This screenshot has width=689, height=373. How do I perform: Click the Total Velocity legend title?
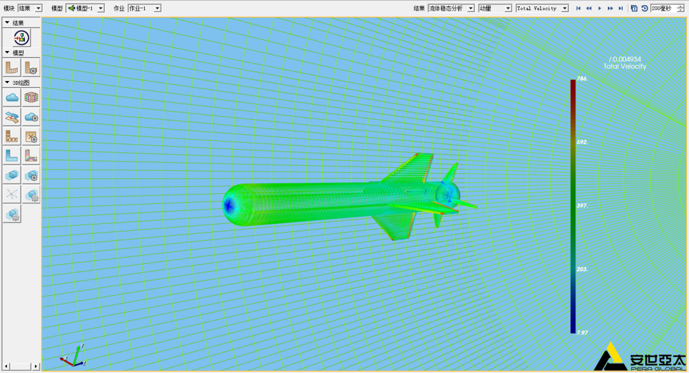tap(625, 66)
